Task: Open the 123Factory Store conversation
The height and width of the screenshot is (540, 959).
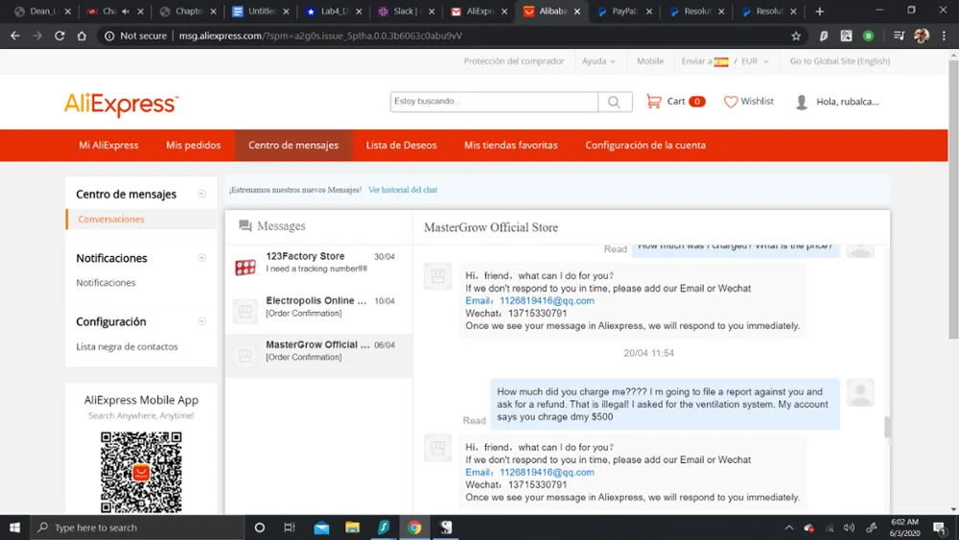Action: click(318, 267)
